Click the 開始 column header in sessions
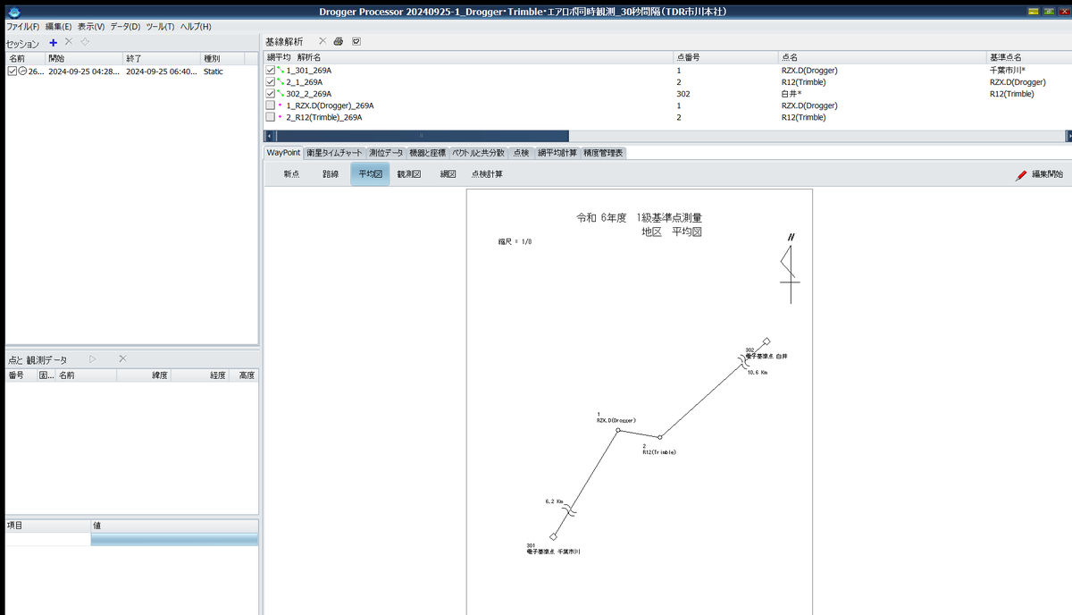The height and width of the screenshot is (615, 1072). tap(84, 57)
